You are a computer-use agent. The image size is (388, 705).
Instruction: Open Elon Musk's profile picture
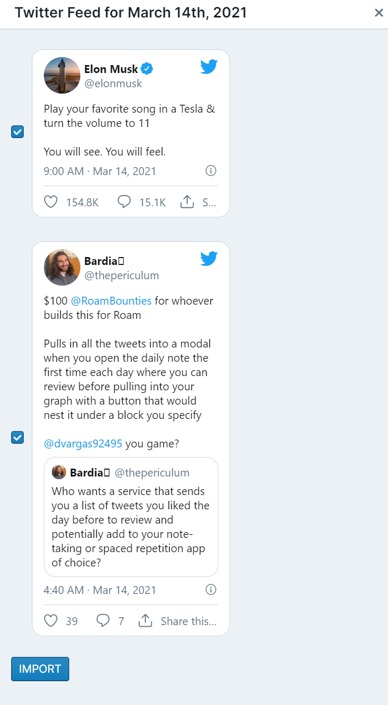click(62, 76)
